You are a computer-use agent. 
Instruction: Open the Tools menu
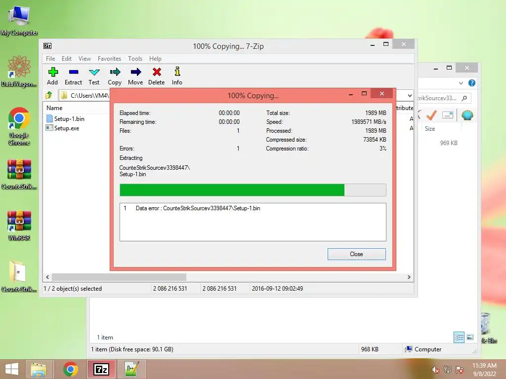tap(135, 59)
